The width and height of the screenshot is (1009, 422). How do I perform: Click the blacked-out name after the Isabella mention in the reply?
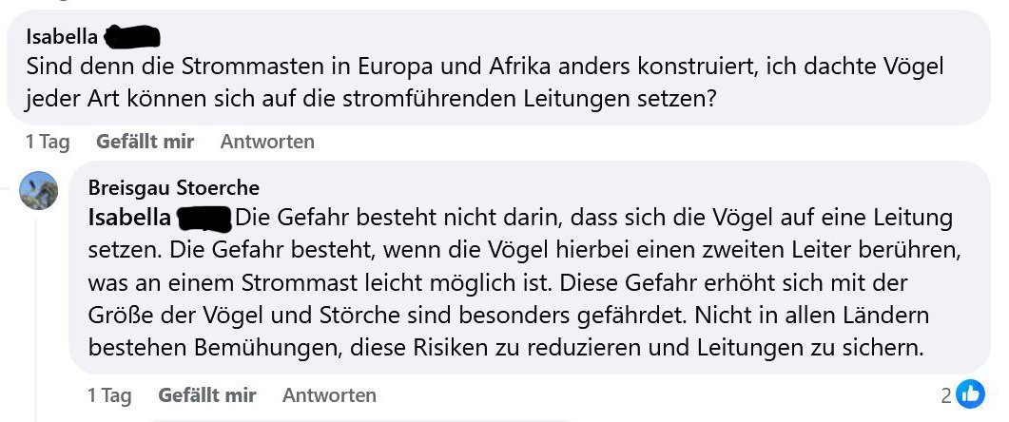pyautogui.click(x=205, y=218)
